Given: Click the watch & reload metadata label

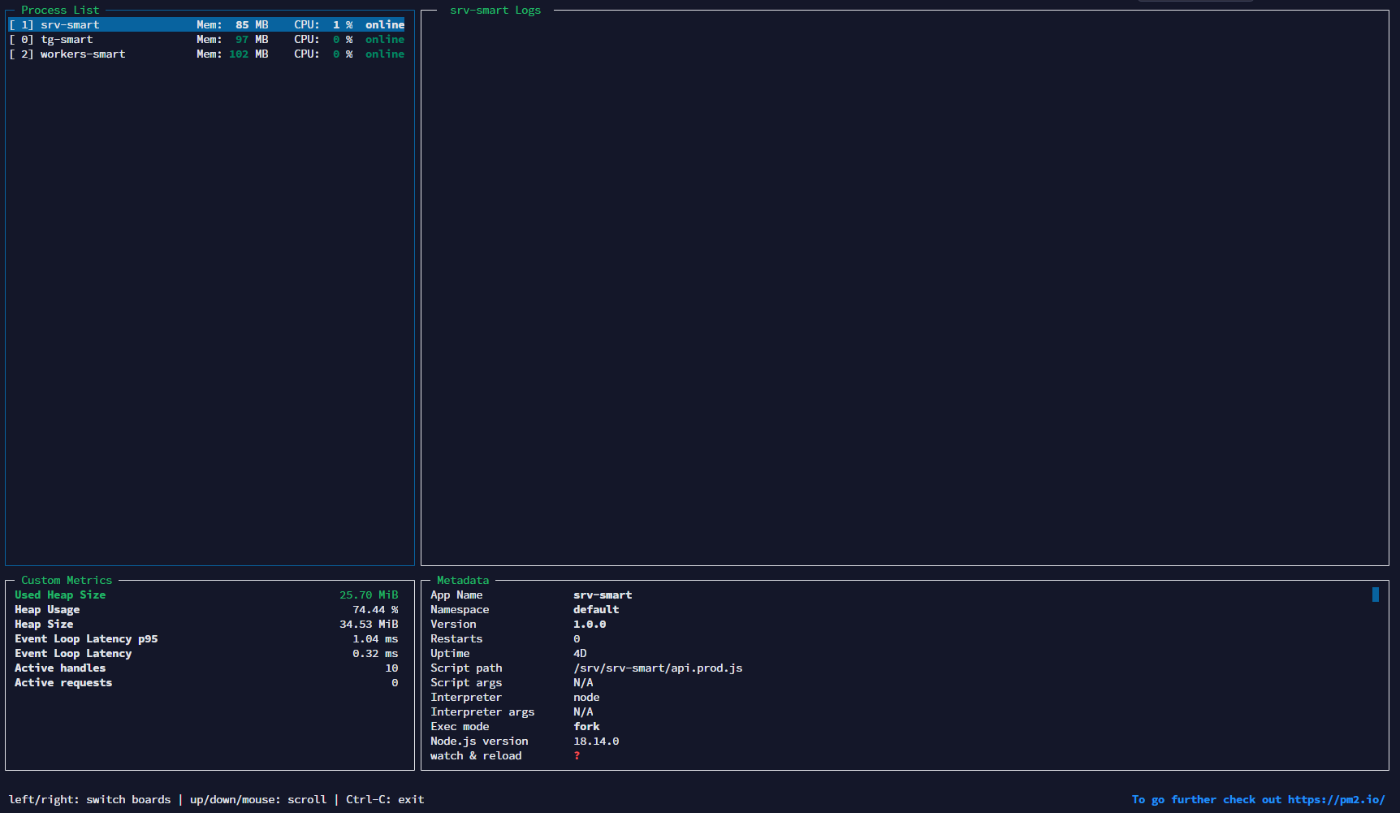Looking at the screenshot, I should [476, 756].
